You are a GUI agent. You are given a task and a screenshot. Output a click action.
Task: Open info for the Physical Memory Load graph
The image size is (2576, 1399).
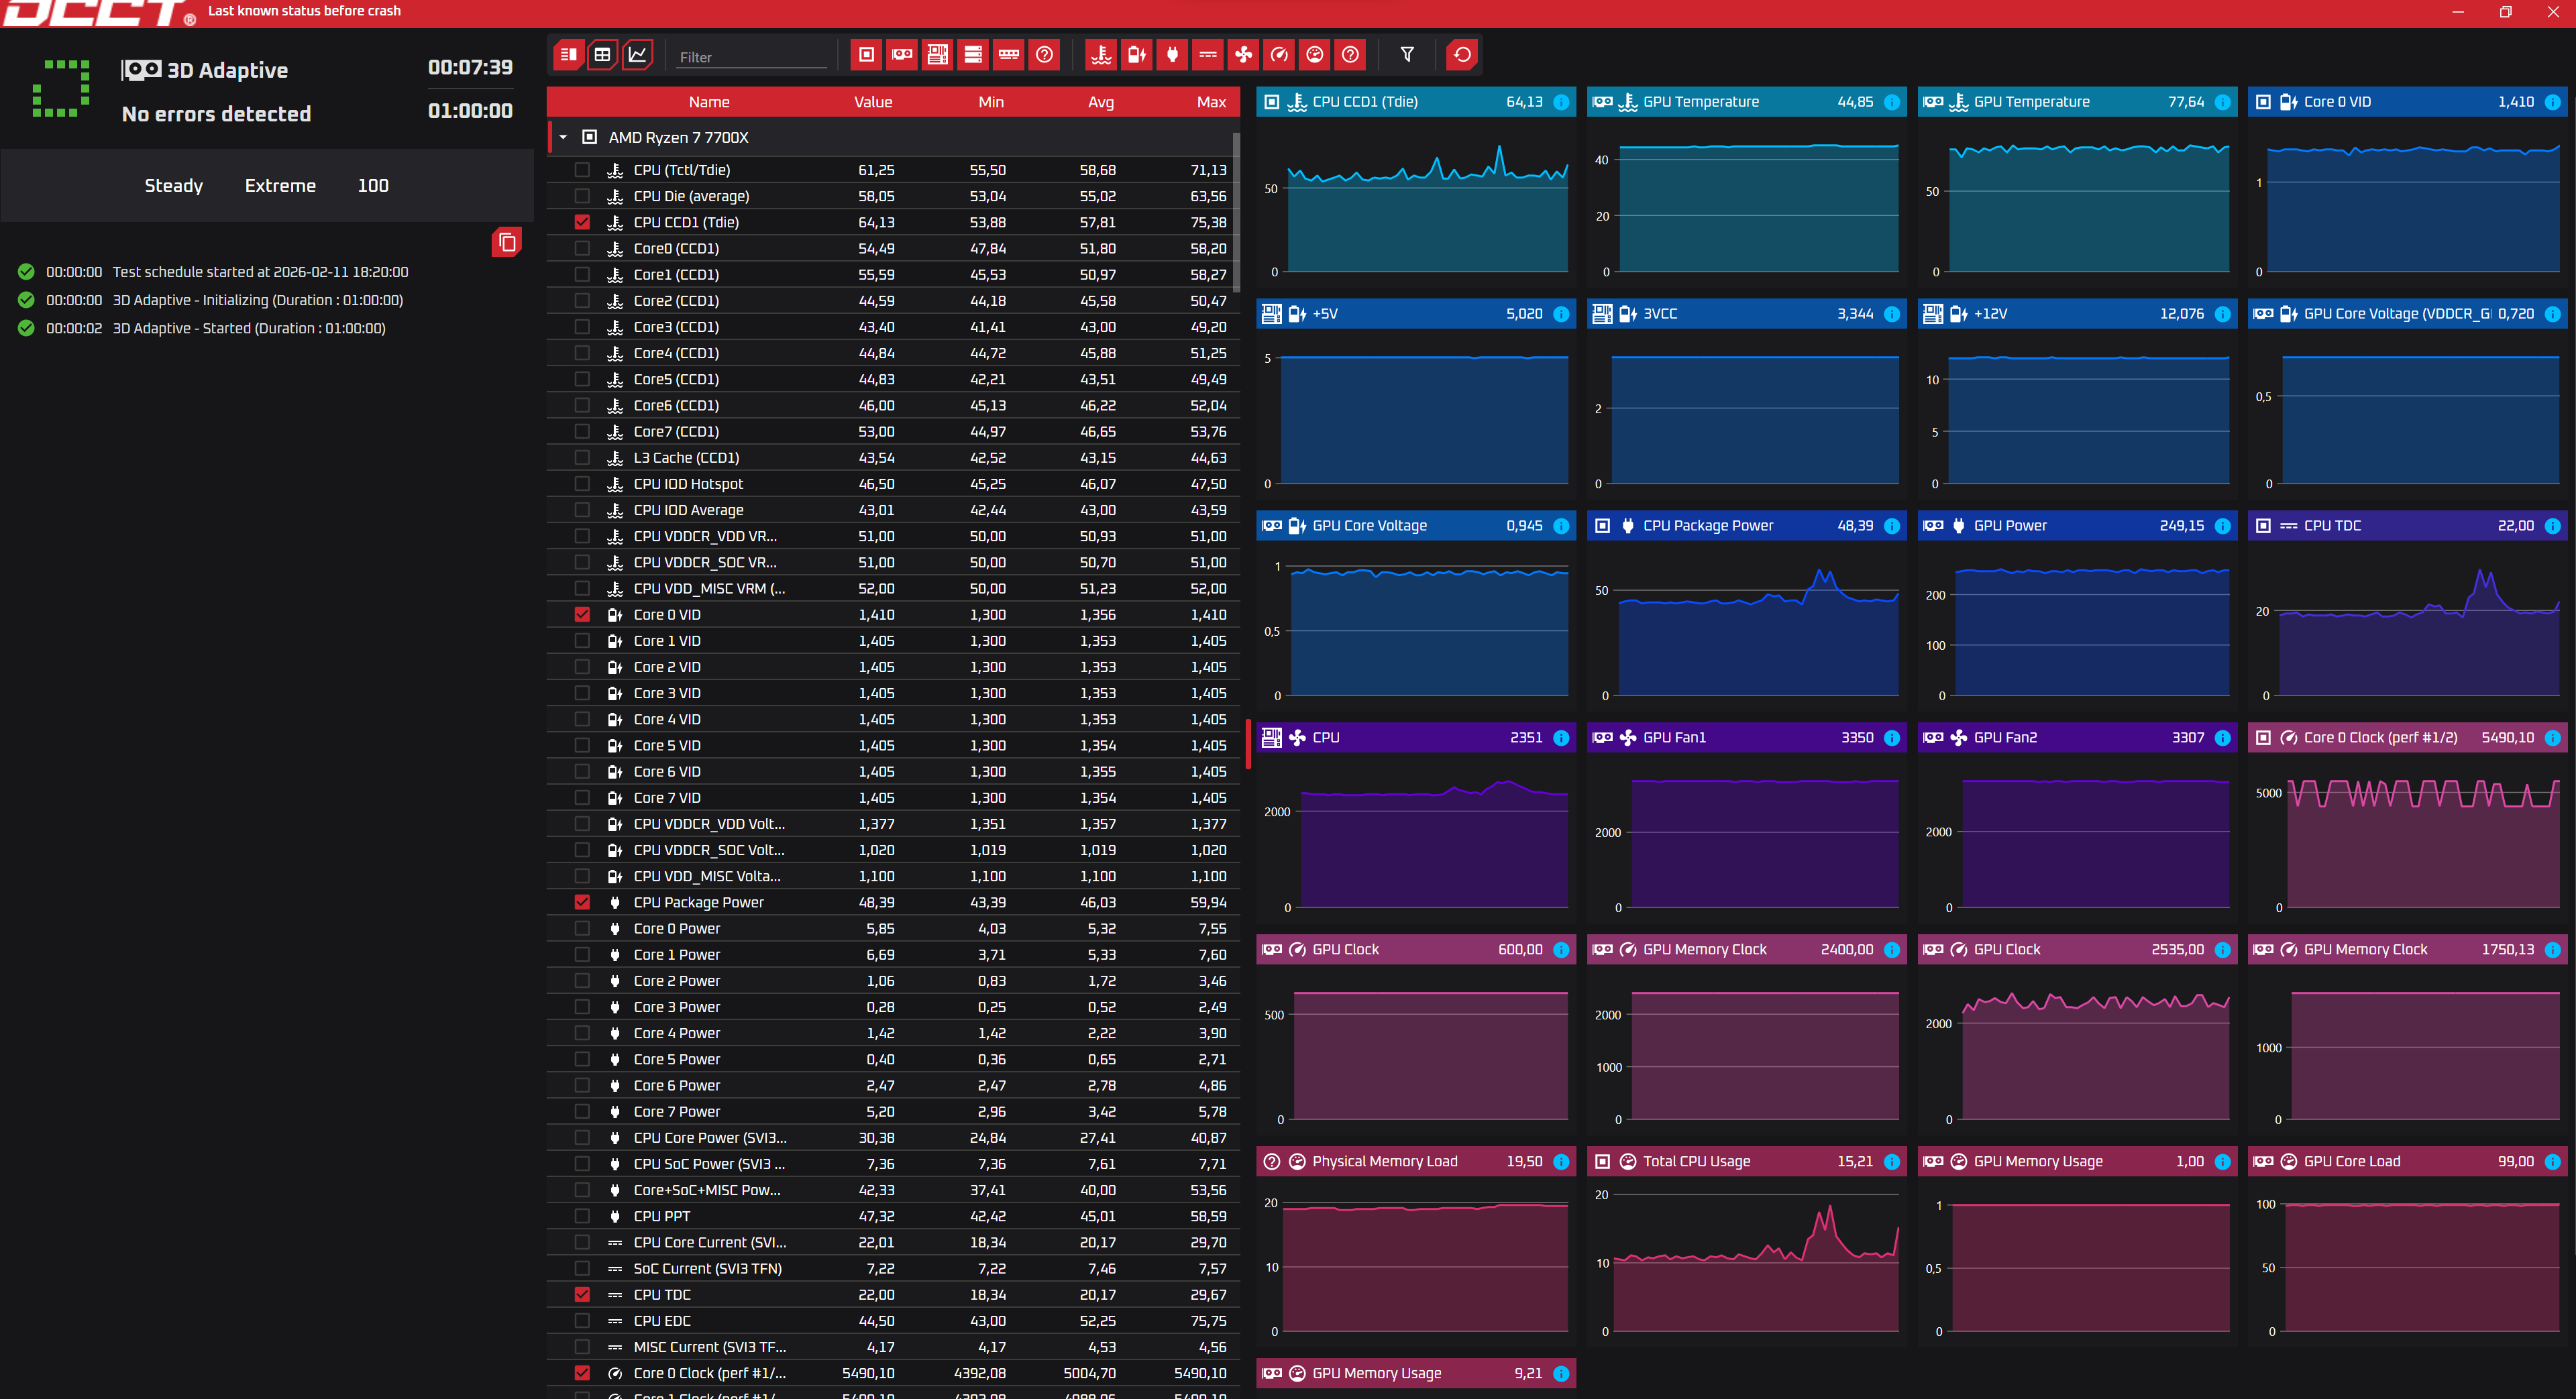(1561, 1162)
